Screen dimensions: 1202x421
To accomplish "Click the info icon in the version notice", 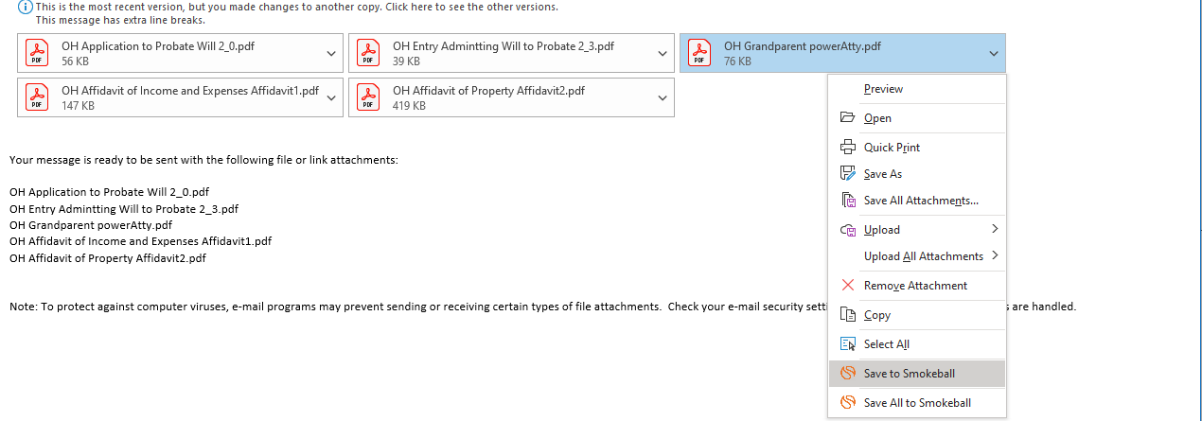I will [x=26, y=7].
